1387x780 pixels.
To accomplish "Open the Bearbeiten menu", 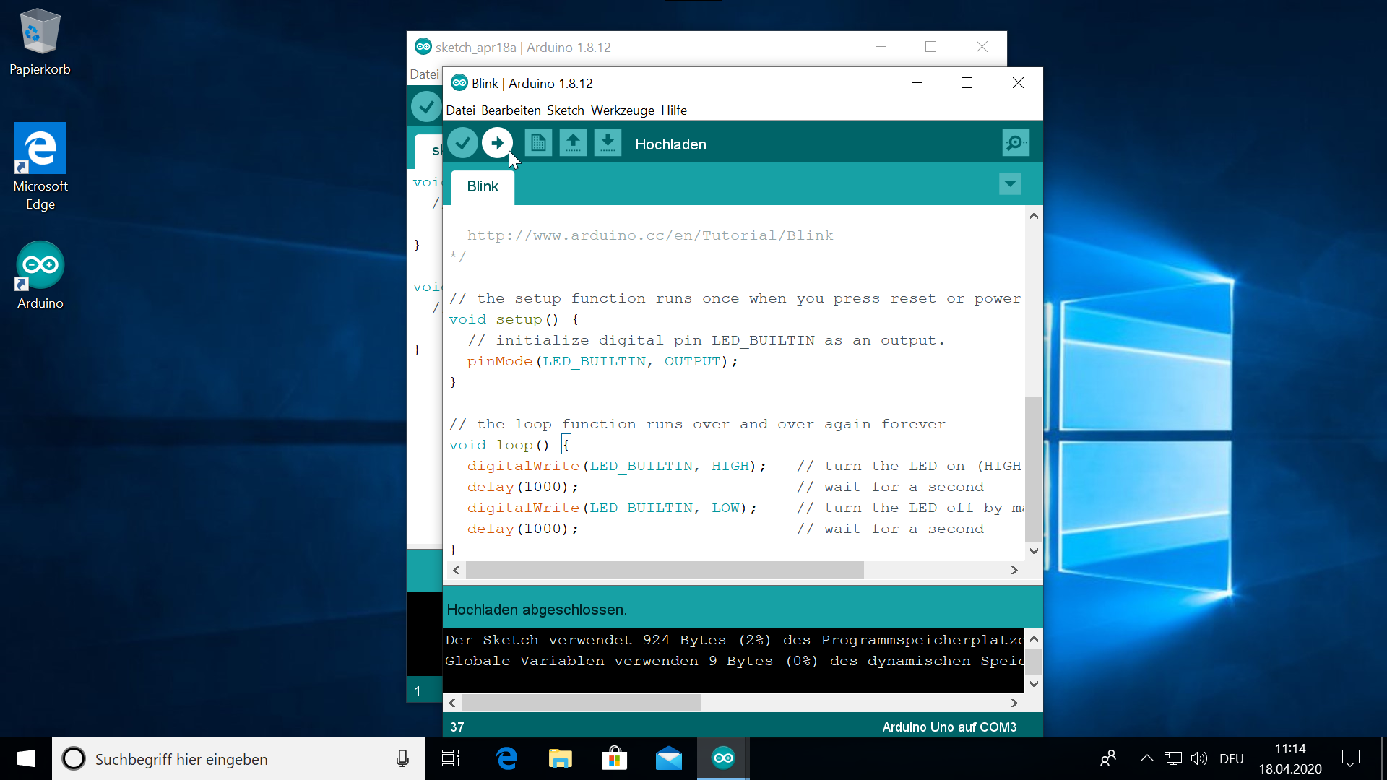I will tap(511, 110).
